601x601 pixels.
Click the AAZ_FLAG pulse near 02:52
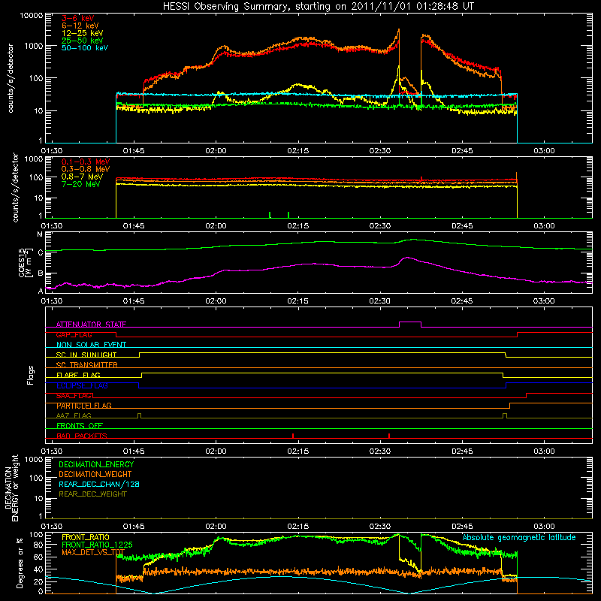(x=505, y=415)
